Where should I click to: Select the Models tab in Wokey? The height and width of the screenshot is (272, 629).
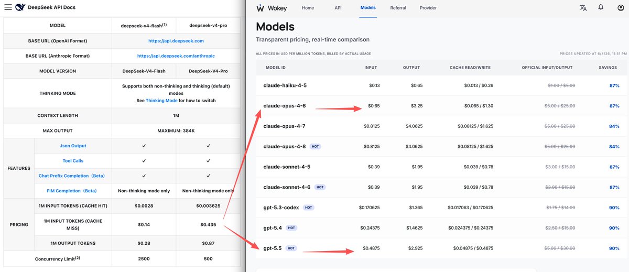pyautogui.click(x=368, y=8)
